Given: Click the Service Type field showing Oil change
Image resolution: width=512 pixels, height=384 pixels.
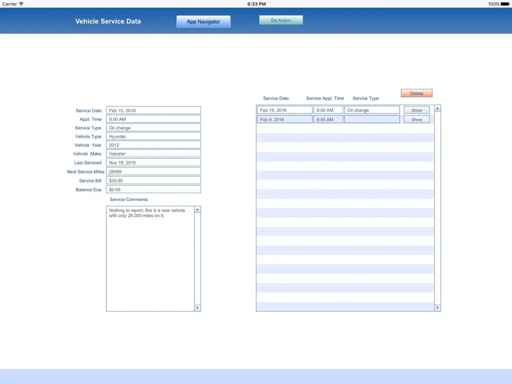Looking at the screenshot, I should point(153,128).
